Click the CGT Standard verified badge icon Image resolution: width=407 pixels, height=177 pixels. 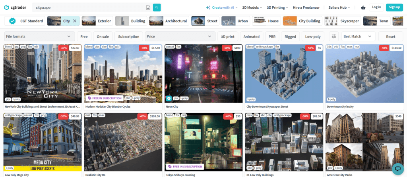tap(12, 21)
